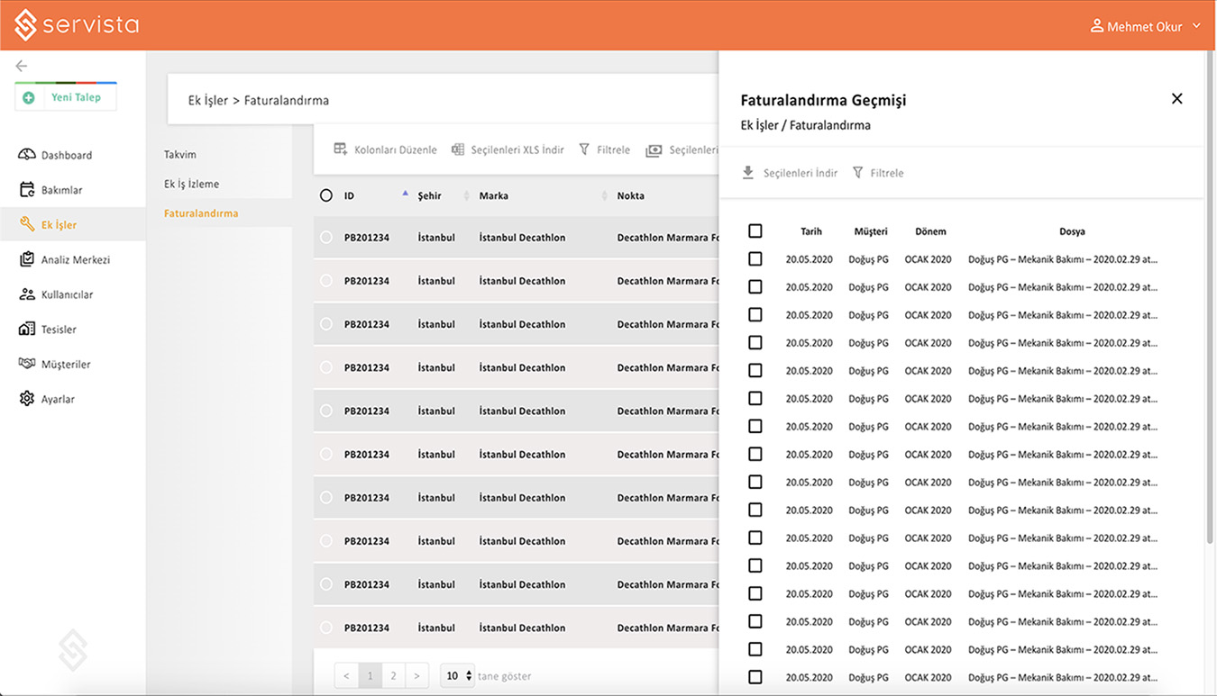The height and width of the screenshot is (696, 1217).
Task: Click the back arrow above Yeni Talep
Action: [x=22, y=66]
